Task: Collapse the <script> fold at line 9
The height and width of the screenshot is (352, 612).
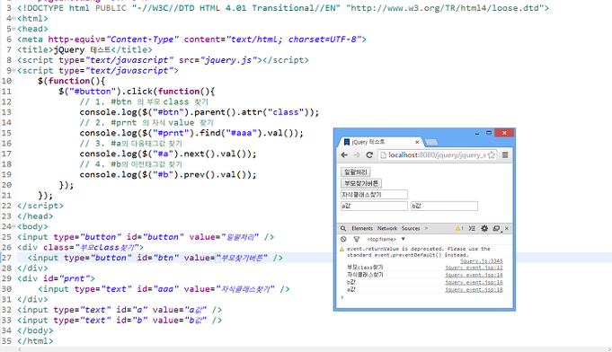Action: coord(13,71)
